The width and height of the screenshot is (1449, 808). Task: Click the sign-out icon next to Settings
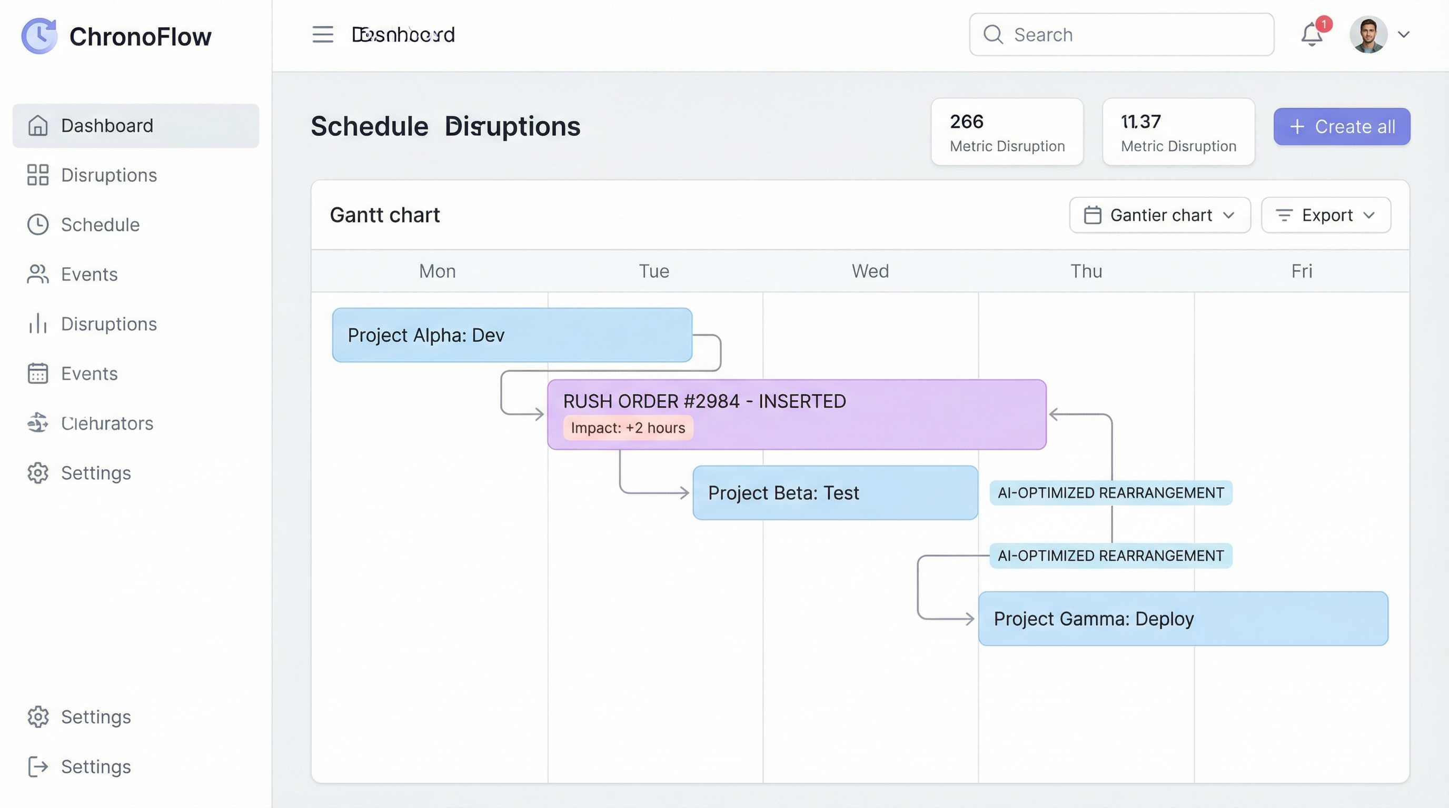click(38, 766)
